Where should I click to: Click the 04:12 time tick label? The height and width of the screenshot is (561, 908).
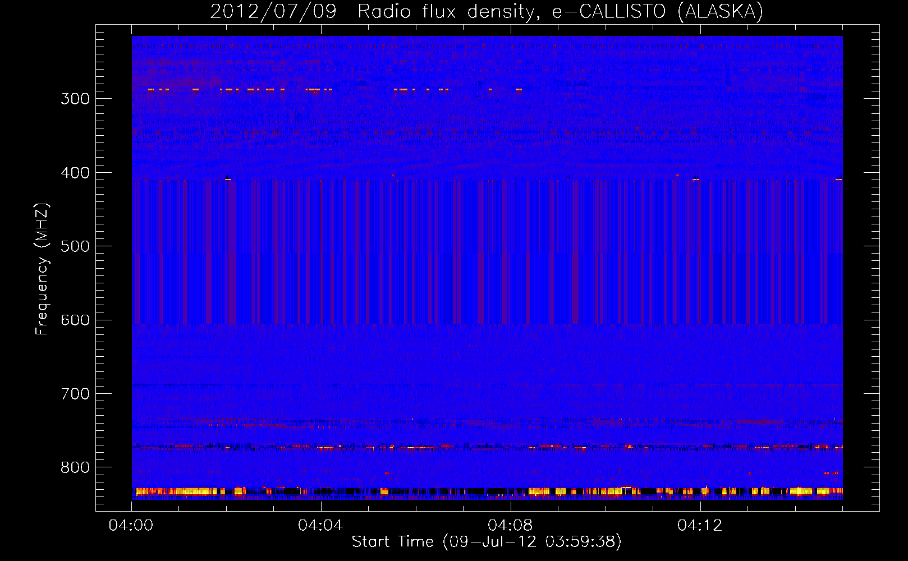700,526
